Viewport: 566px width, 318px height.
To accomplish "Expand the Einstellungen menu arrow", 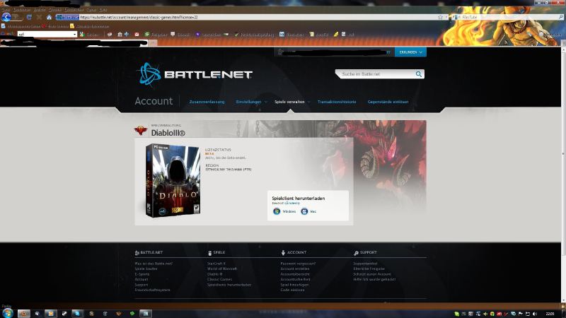I will [266, 102].
